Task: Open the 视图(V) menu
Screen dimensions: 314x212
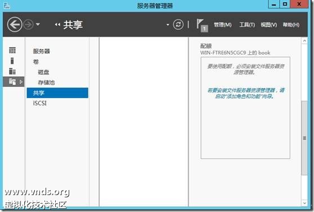Action: coord(269,25)
